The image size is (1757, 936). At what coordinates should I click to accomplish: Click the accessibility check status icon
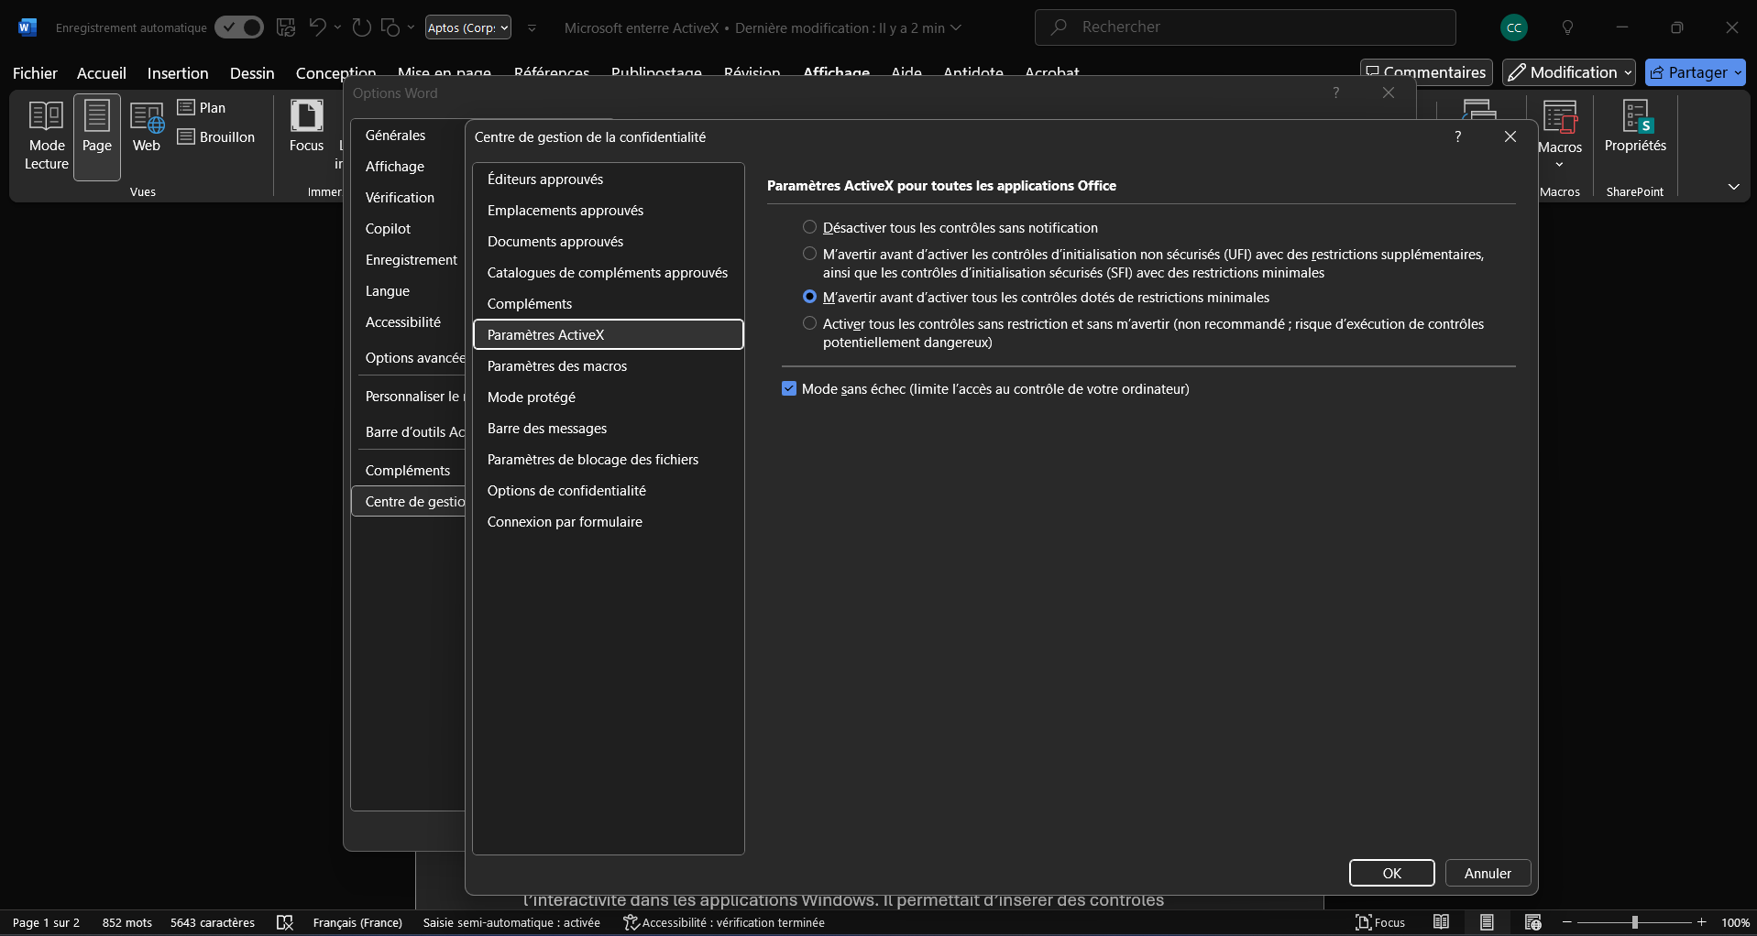(x=631, y=922)
